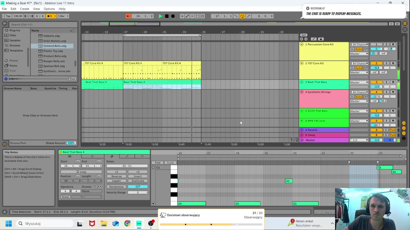410x230 pixels.
Task: Toggle the A Reverb Post button
Action: click(393, 130)
